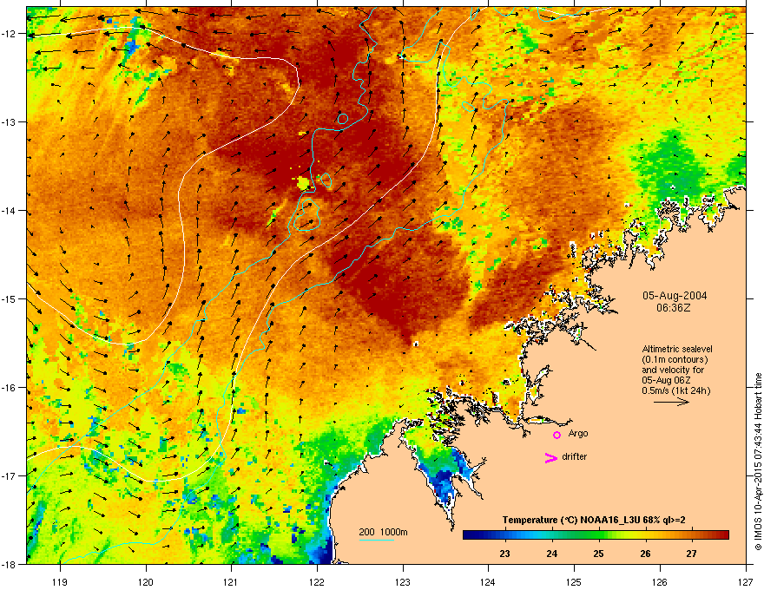Click the longitude axis label '119'
The height and width of the screenshot is (590, 764).
point(60,581)
